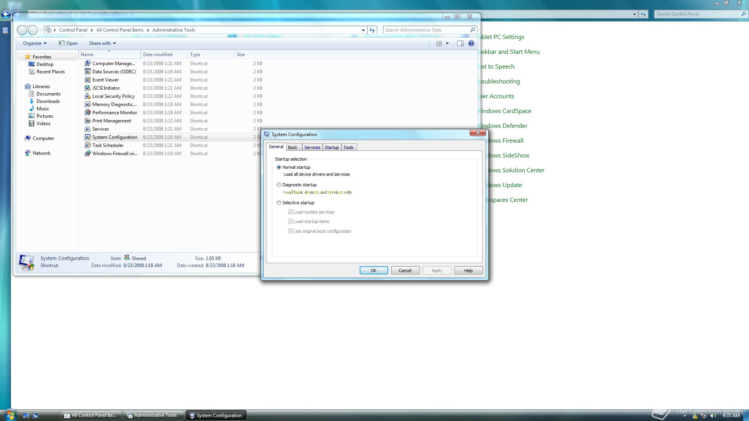Click Help in System Configuration

click(468, 271)
